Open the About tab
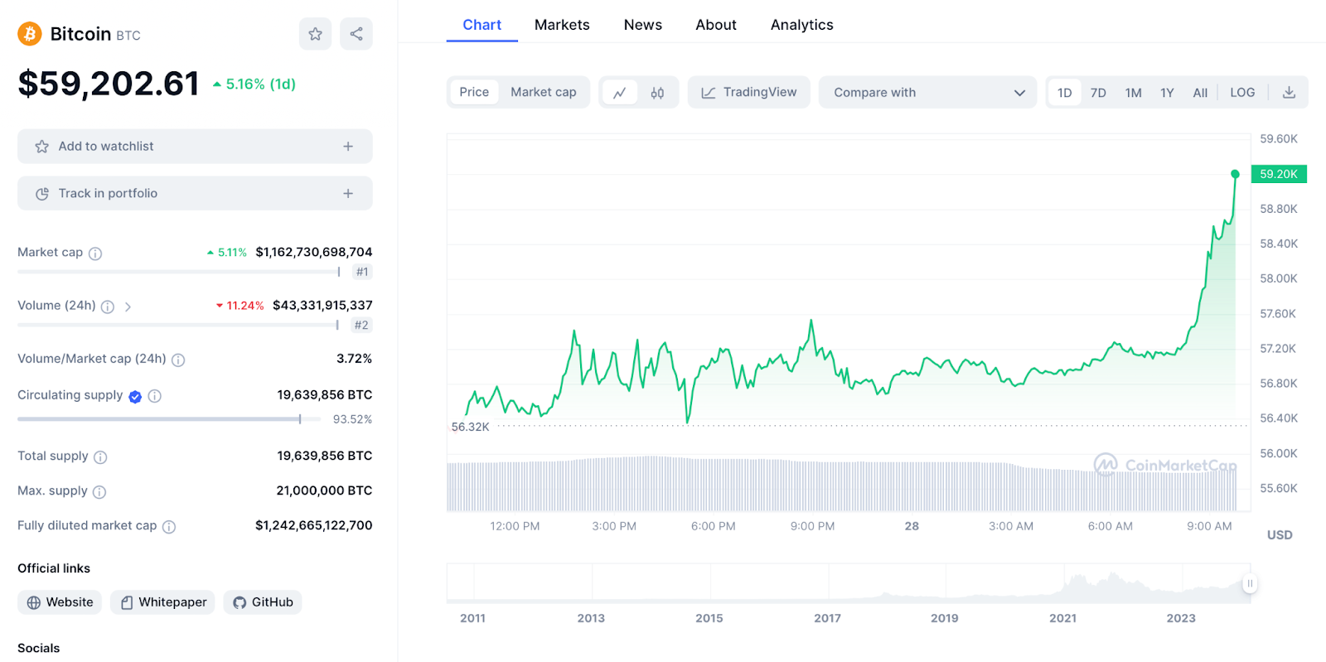 tap(716, 25)
